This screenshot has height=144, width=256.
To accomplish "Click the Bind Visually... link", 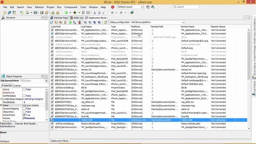I will click(31, 124).
